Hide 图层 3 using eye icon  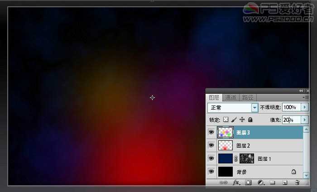point(211,132)
